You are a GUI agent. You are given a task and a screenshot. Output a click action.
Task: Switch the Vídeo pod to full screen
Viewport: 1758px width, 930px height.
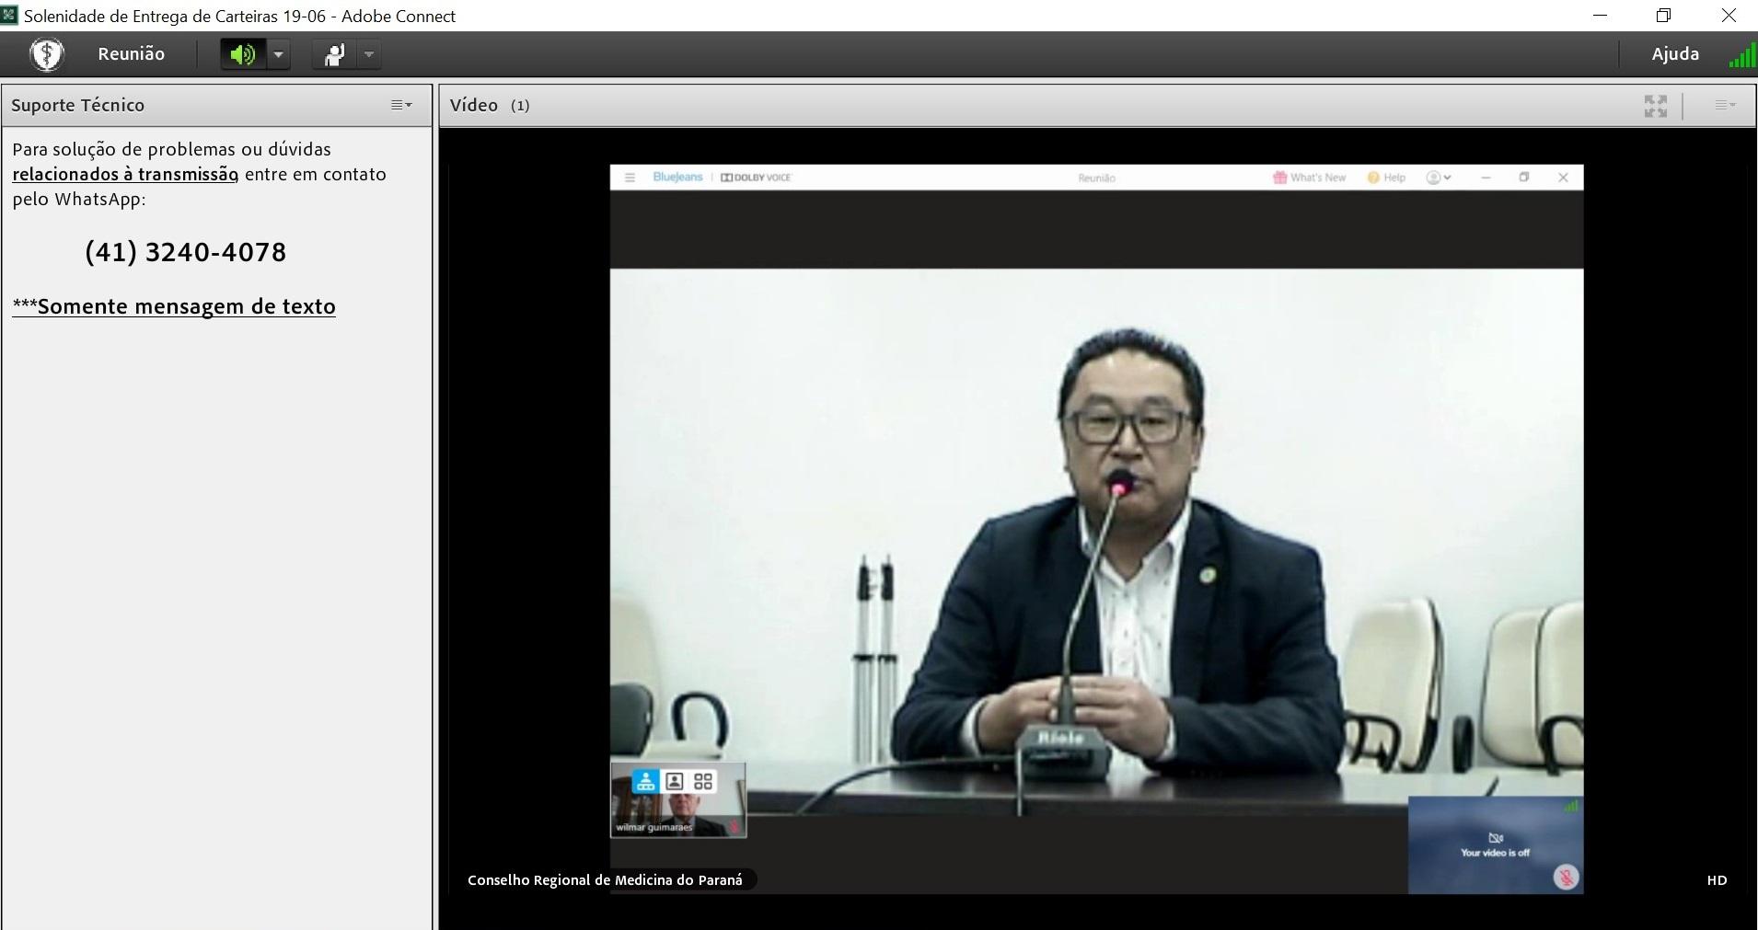tap(1655, 106)
